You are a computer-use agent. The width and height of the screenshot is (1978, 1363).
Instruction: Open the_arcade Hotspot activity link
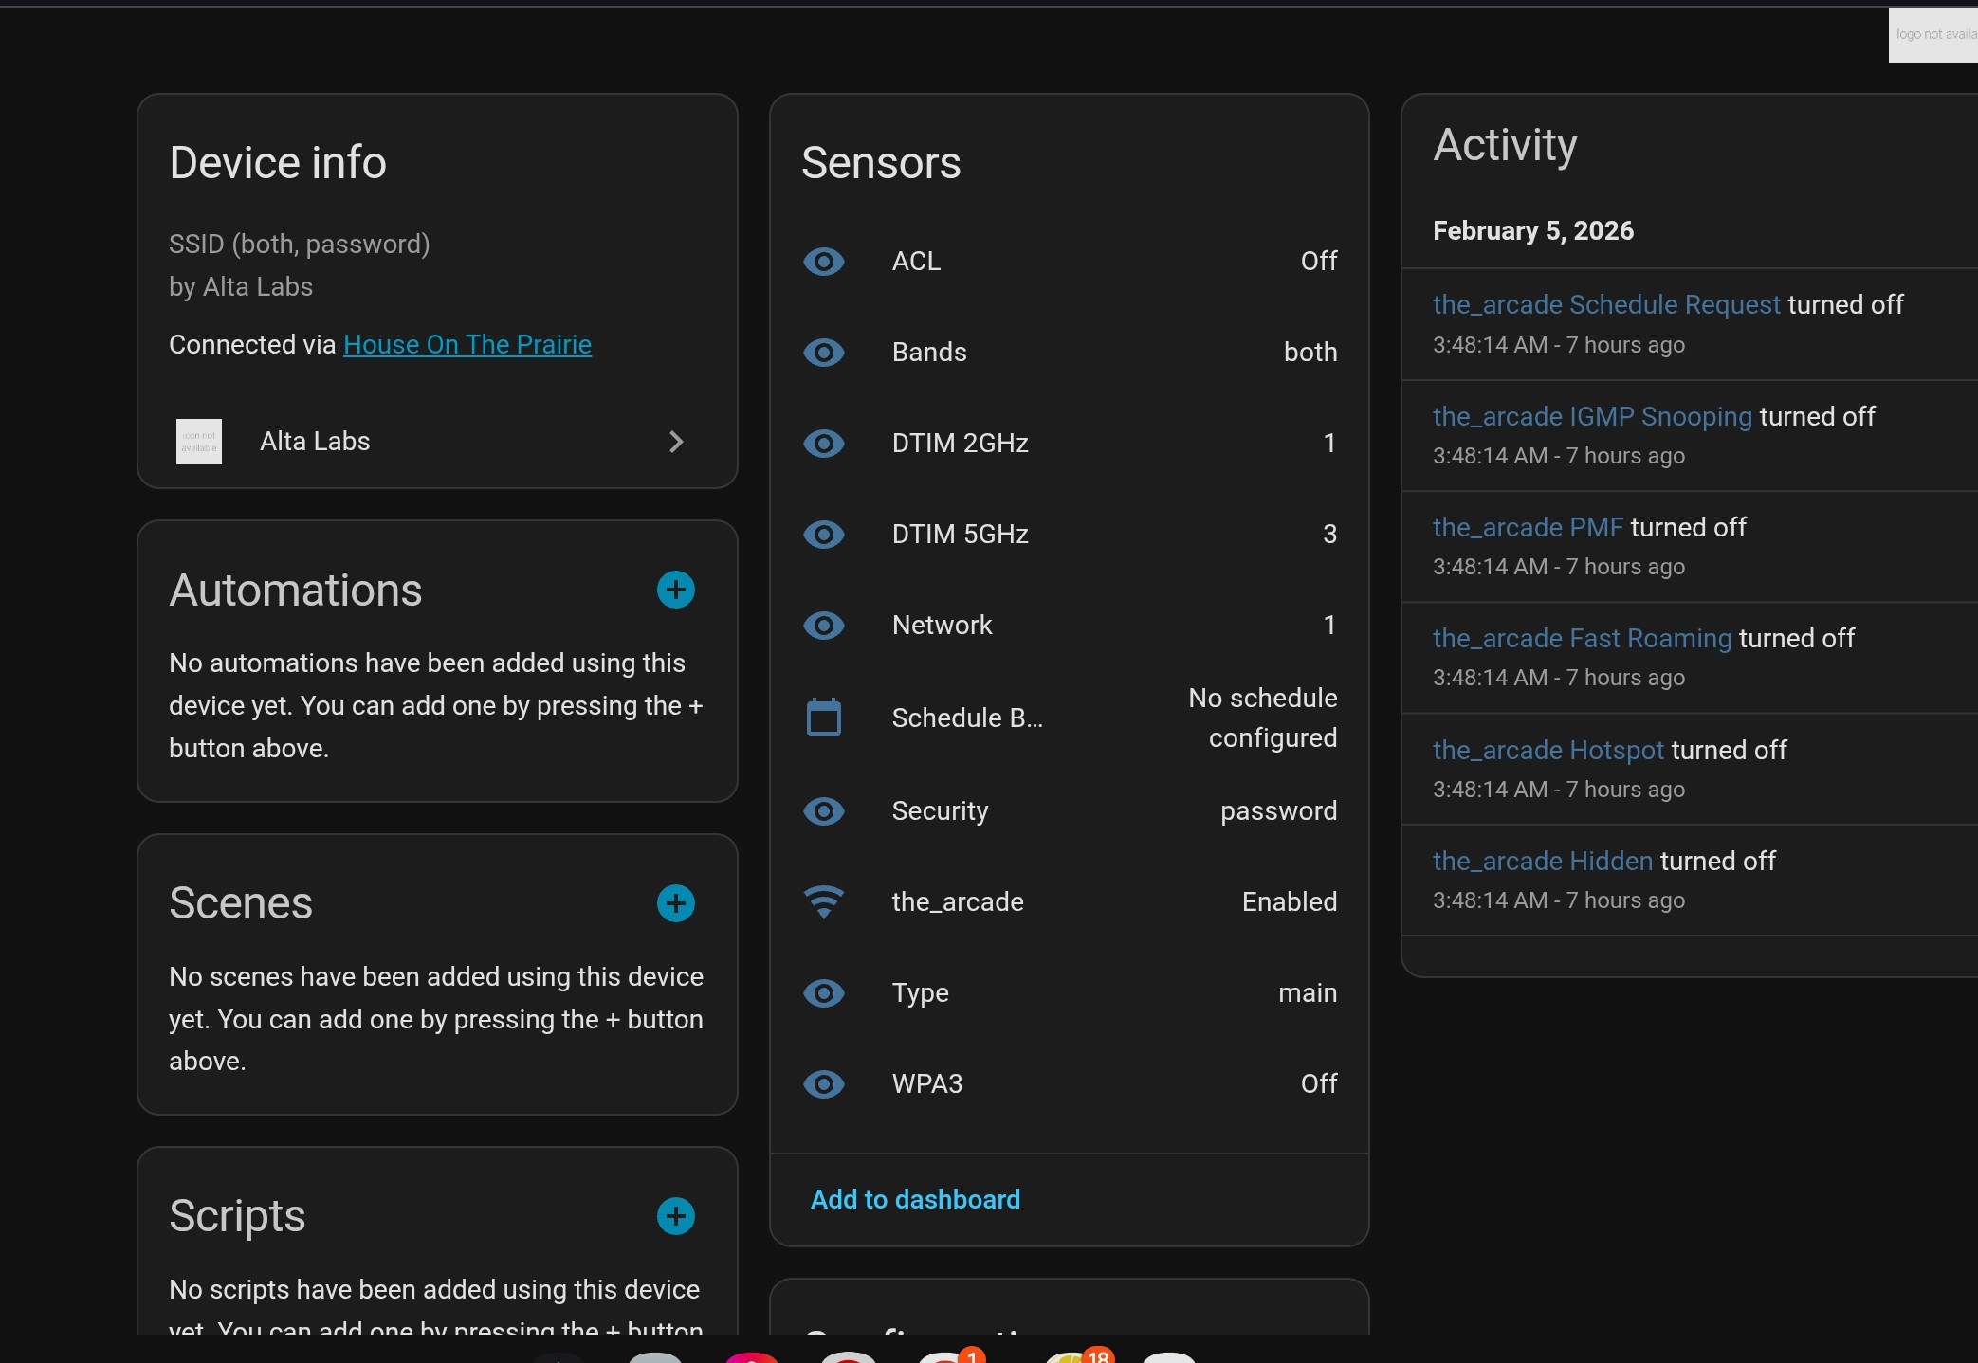[x=1548, y=751]
